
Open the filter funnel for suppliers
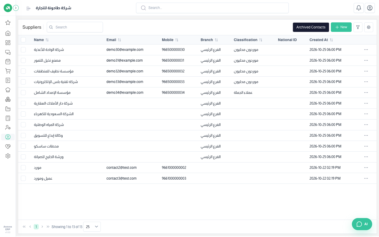click(358, 27)
